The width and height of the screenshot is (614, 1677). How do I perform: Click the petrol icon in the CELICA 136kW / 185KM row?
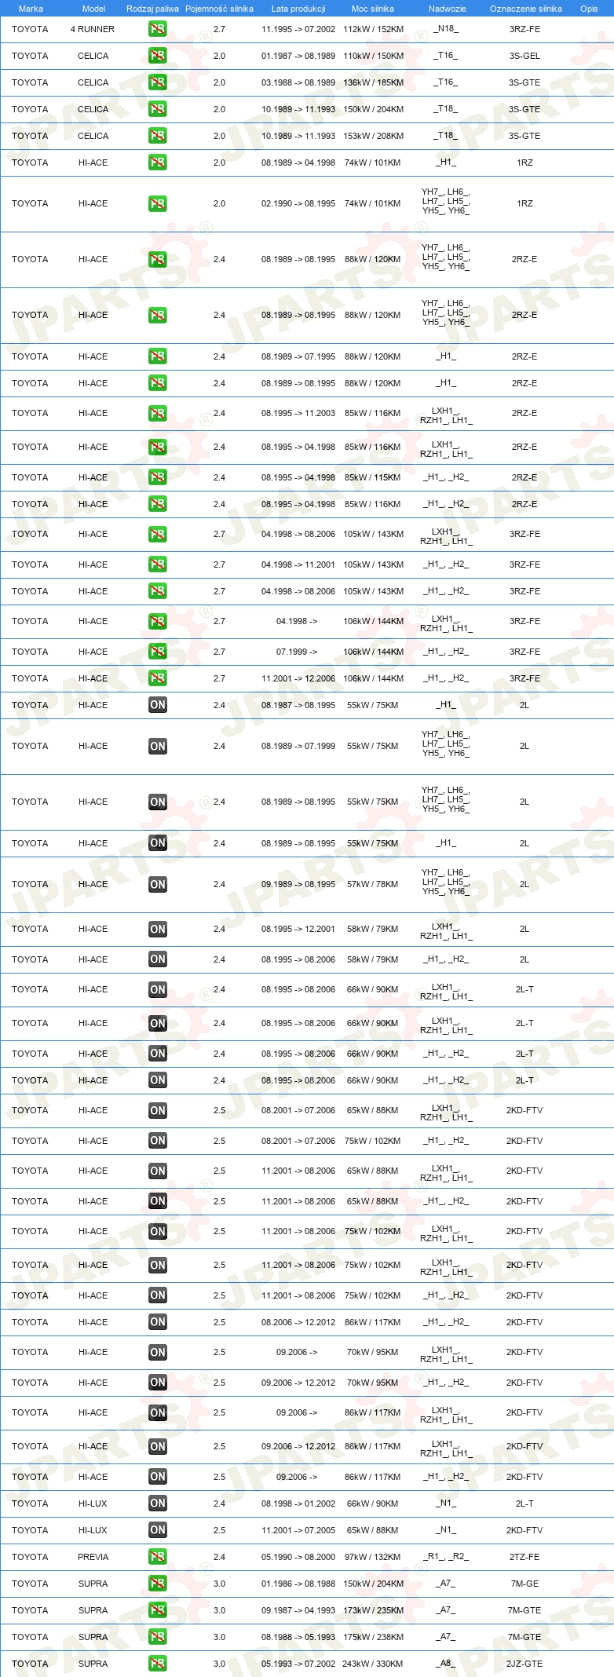tap(158, 82)
